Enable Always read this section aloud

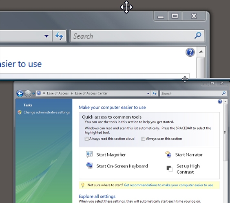86,139
